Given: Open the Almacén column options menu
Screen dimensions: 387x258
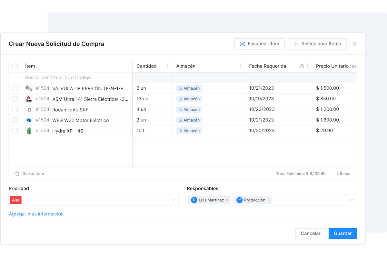Looking at the screenshot, I should [240, 66].
